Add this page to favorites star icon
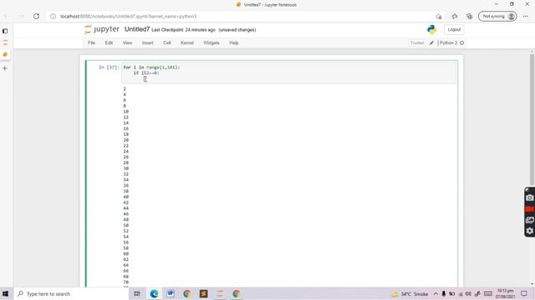The width and height of the screenshot is (535, 300). [439, 17]
